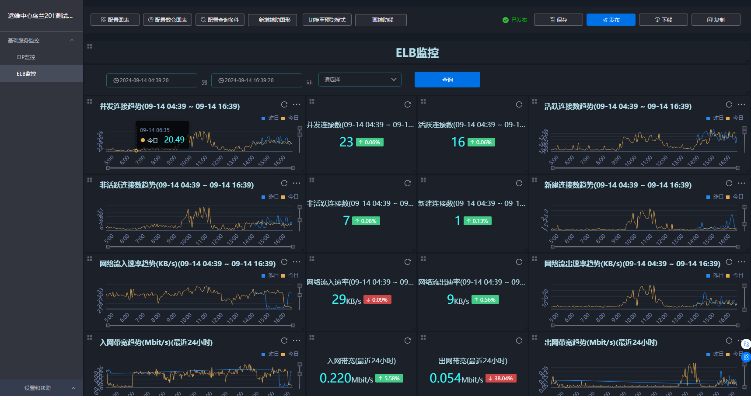Click the 发布 publish button
Image resolution: width=751 pixels, height=400 pixels.
(x=611, y=20)
